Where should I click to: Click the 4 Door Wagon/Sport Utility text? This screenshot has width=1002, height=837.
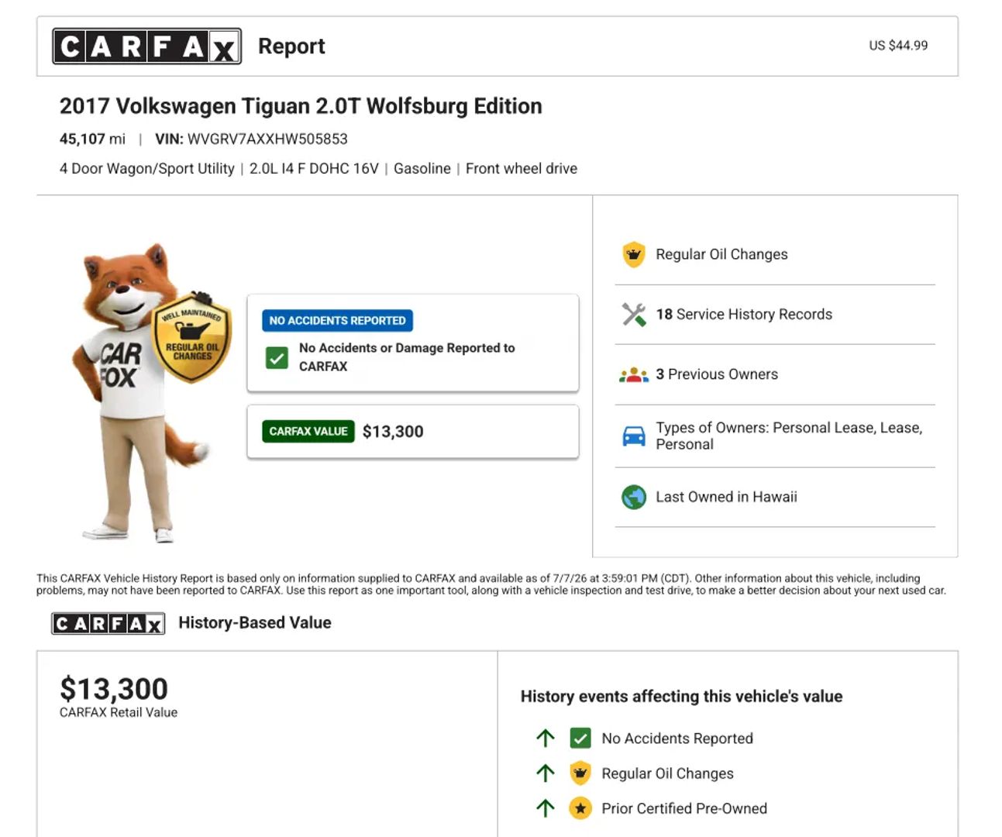pos(147,169)
